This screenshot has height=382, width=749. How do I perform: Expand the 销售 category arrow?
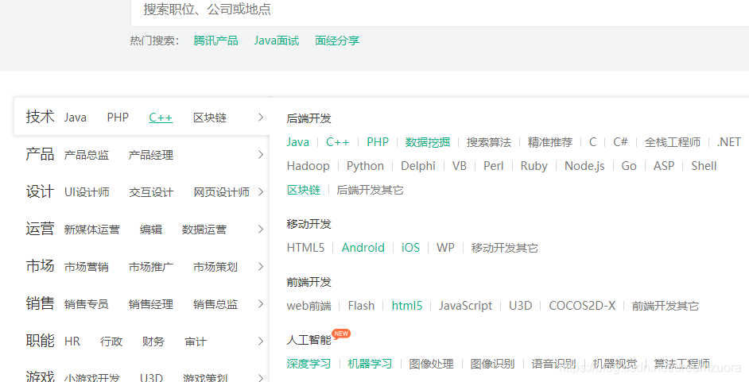click(x=260, y=304)
